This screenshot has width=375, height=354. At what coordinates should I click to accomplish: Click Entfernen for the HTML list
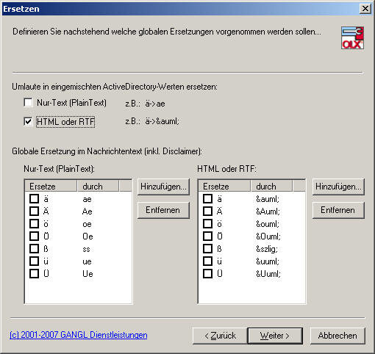click(x=338, y=210)
